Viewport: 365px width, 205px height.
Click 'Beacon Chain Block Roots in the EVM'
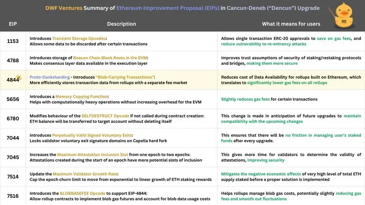coord(110,58)
